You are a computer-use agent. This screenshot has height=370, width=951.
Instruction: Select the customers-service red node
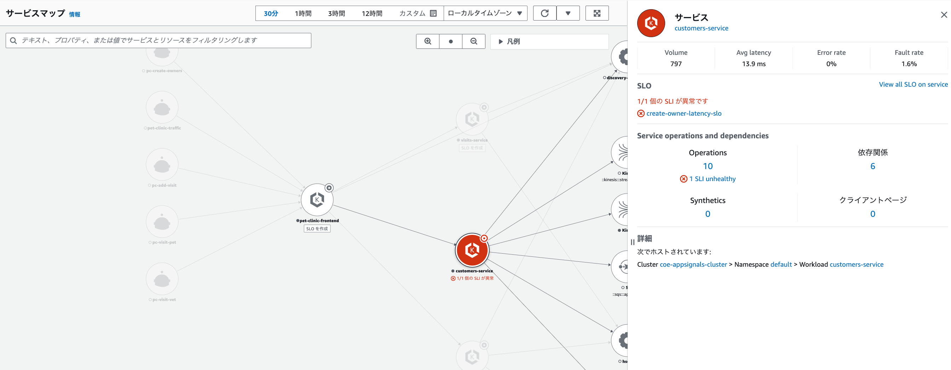(472, 250)
